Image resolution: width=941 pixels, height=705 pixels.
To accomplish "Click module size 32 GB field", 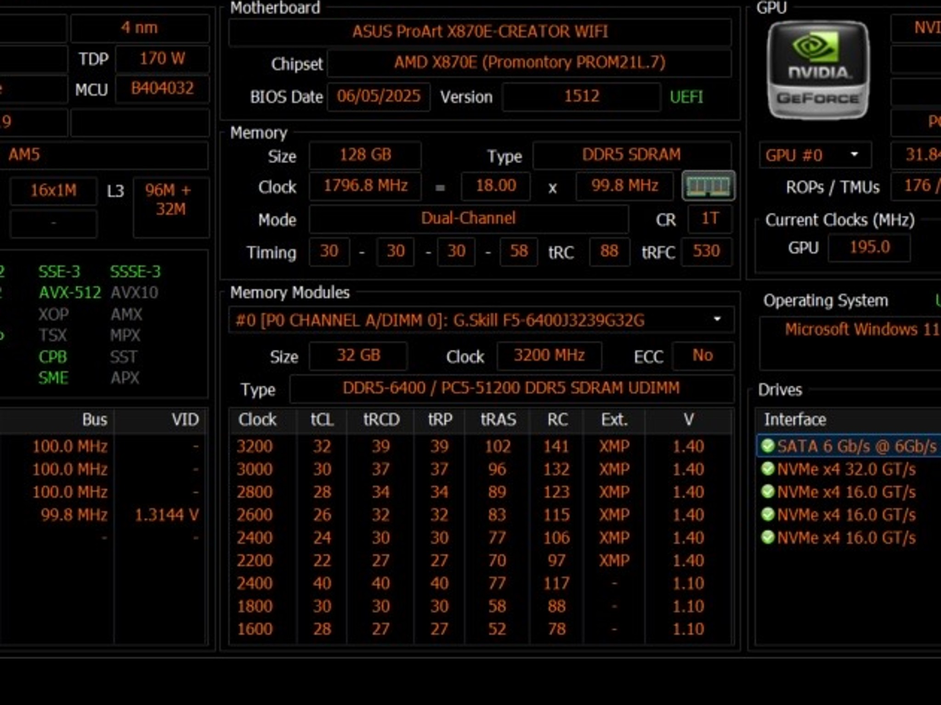I will (x=358, y=356).
